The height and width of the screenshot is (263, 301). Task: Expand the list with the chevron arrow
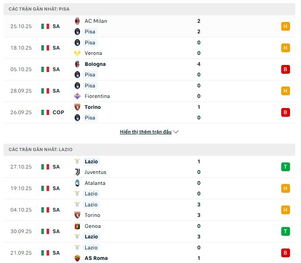(x=176, y=132)
